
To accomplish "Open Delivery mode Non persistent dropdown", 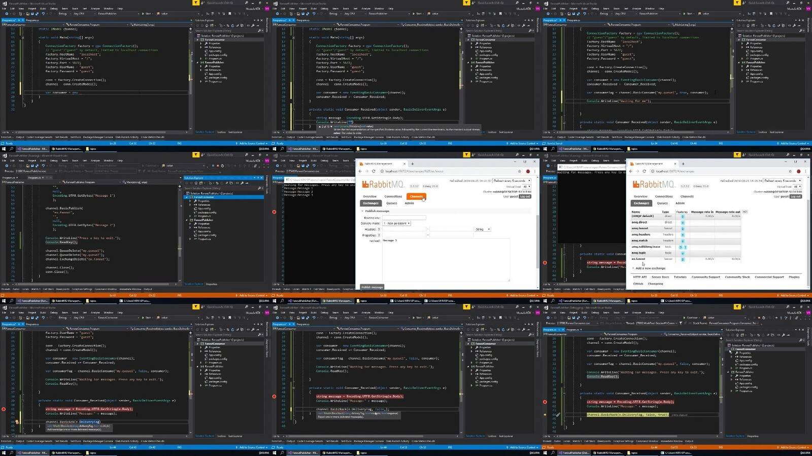I will point(397,223).
